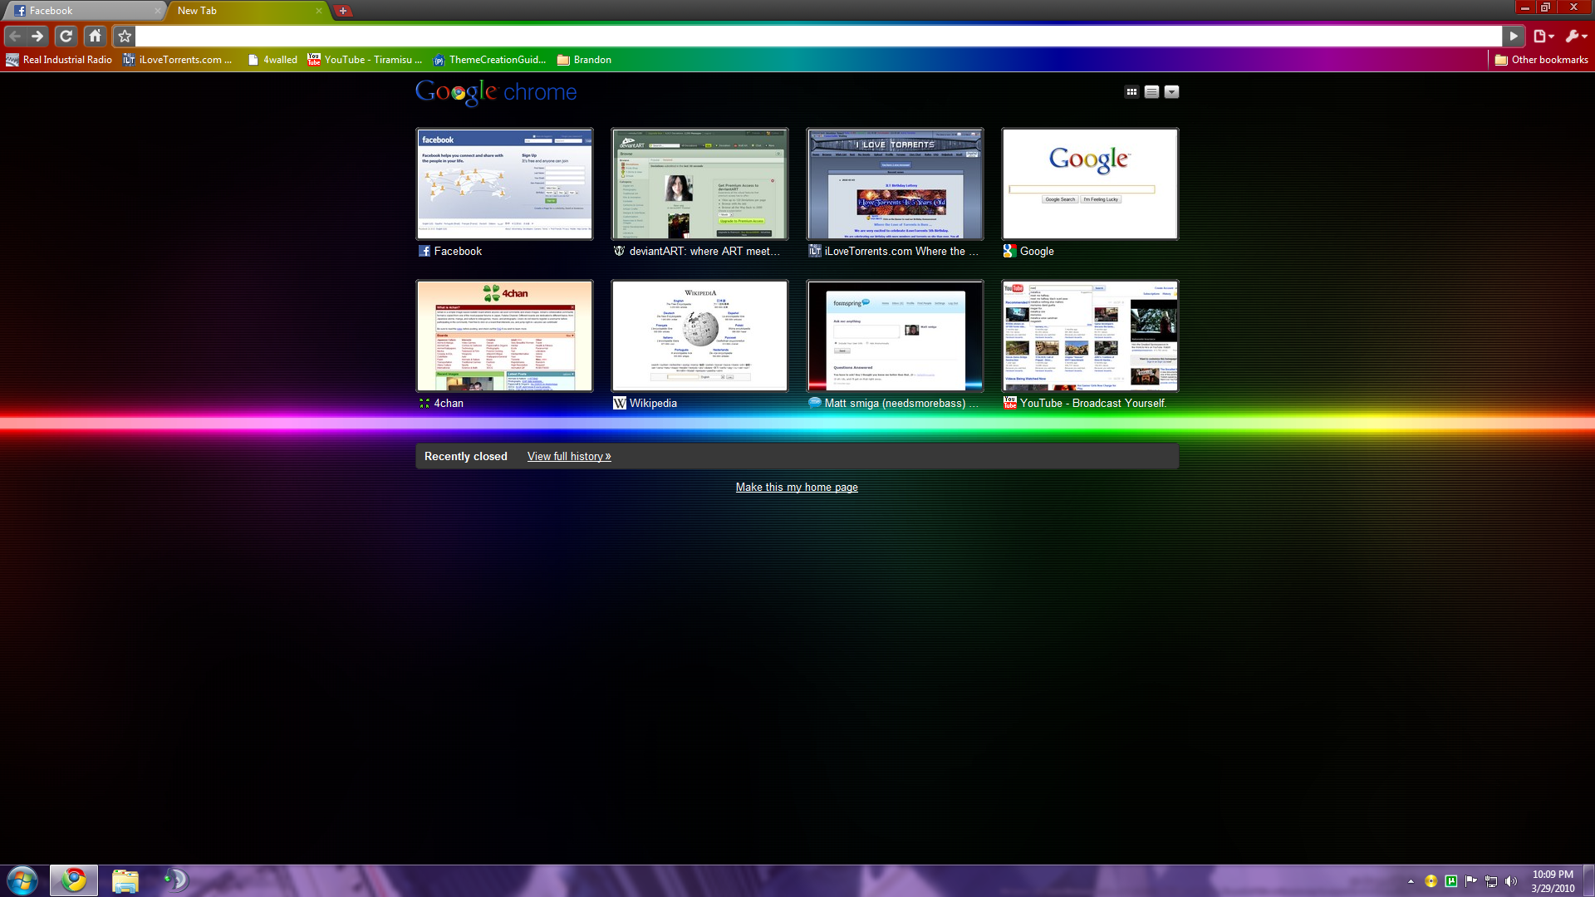Screen dimensions: 1595x897
Task: Click the third pinned taskbar app icon
Action: pyautogui.click(x=175, y=880)
